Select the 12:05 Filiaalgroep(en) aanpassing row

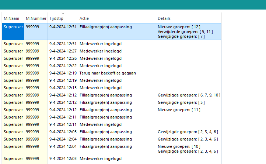tap(112, 132)
